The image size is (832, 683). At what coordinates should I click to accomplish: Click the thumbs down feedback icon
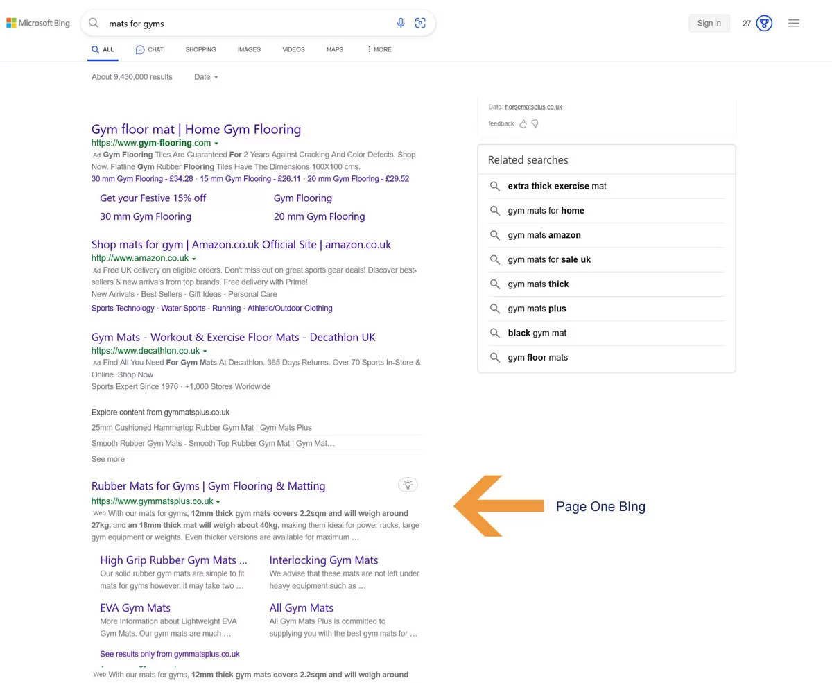[x=535, y=123]
